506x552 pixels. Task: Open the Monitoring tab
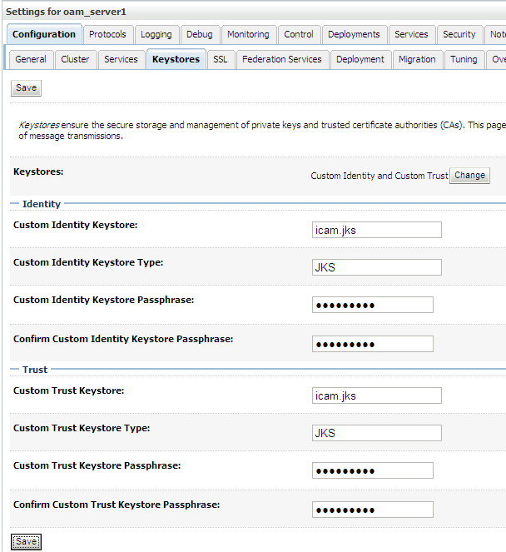point(248,34)
